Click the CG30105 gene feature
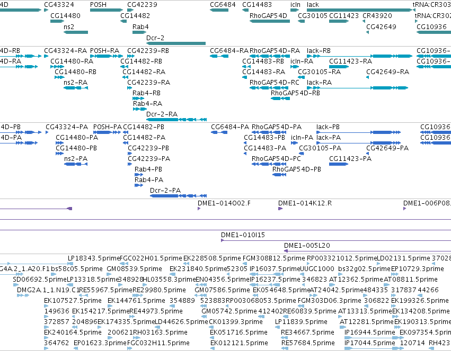This screenshot has height=351, width=451. click(x=301, y=21)
